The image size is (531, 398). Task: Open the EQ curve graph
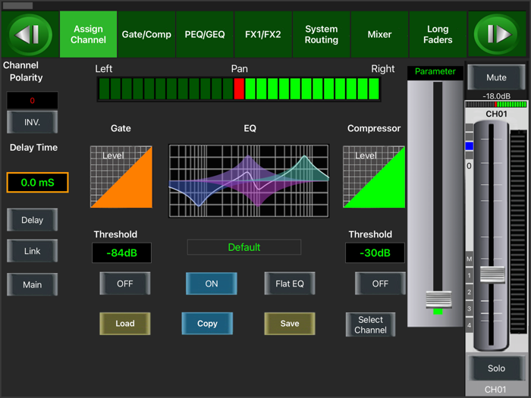[249, 181]
